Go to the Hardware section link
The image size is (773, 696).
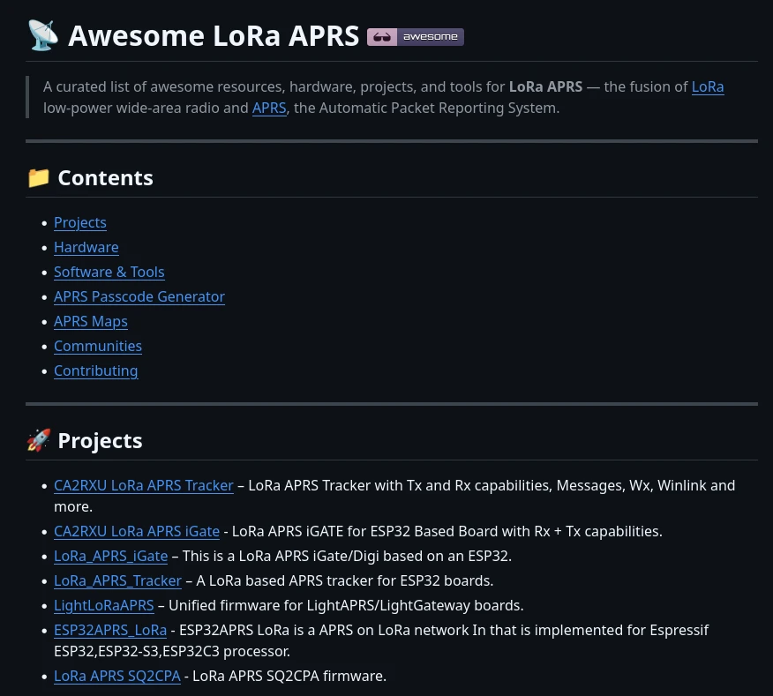86,248
